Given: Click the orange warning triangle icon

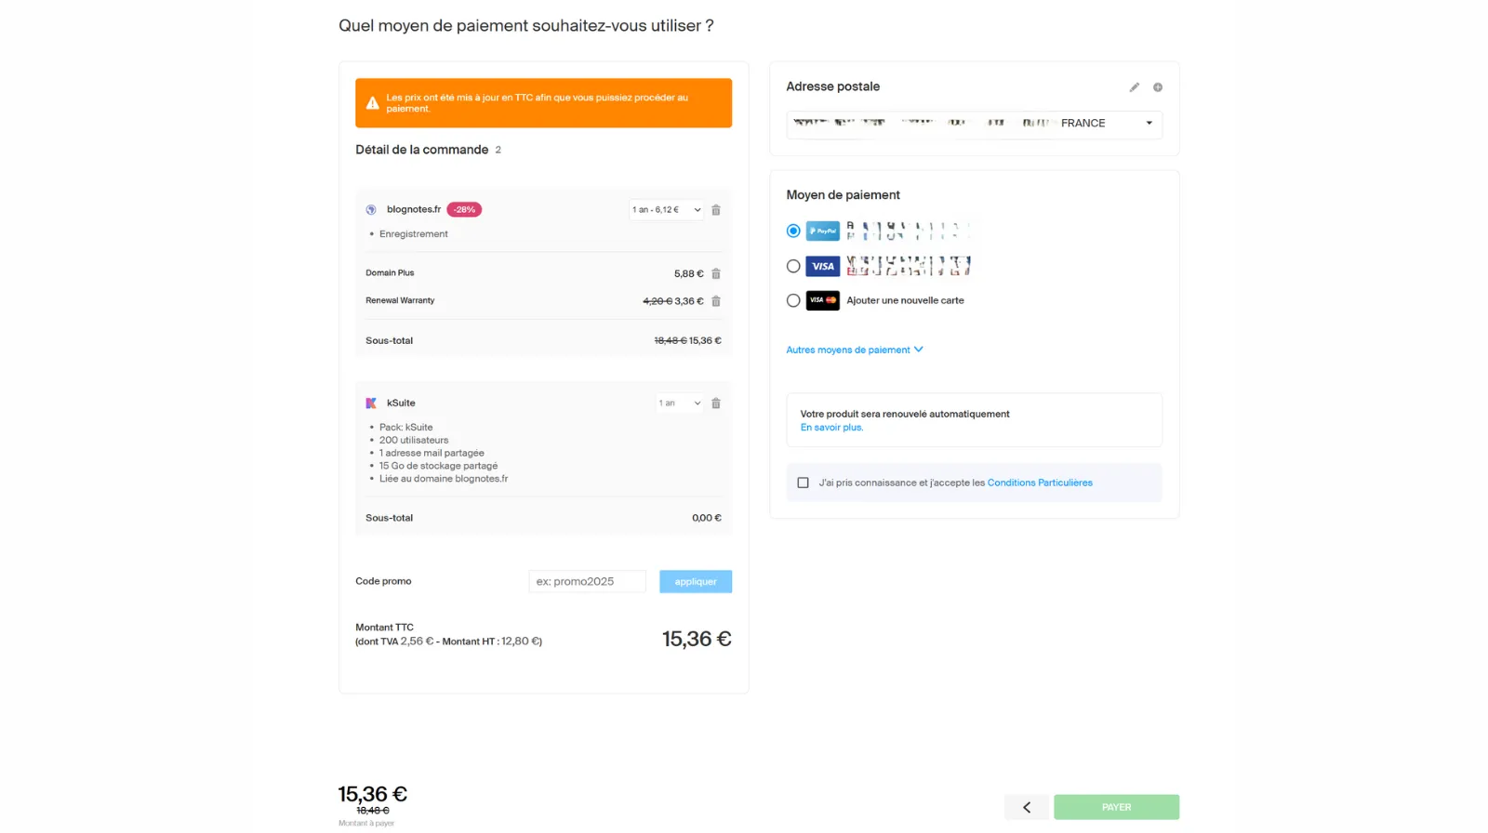Looking at the screenshot, I should coord(372,103).
